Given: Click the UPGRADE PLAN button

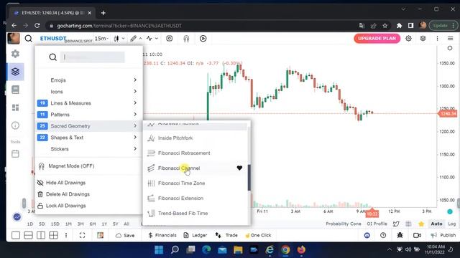Looking at the screenshot, I should [377, 38].
